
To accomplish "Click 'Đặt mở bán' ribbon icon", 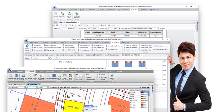I will pos(60,76).
